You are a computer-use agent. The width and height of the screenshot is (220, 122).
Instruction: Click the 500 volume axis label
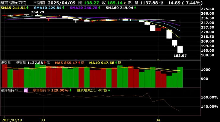click(x=205, y=79)
